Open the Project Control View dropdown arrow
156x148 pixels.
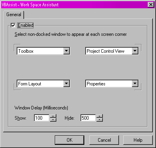click(x=135, y=51)
